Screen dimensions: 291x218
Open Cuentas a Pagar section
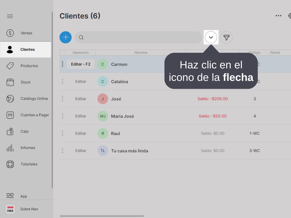[35, 115]
